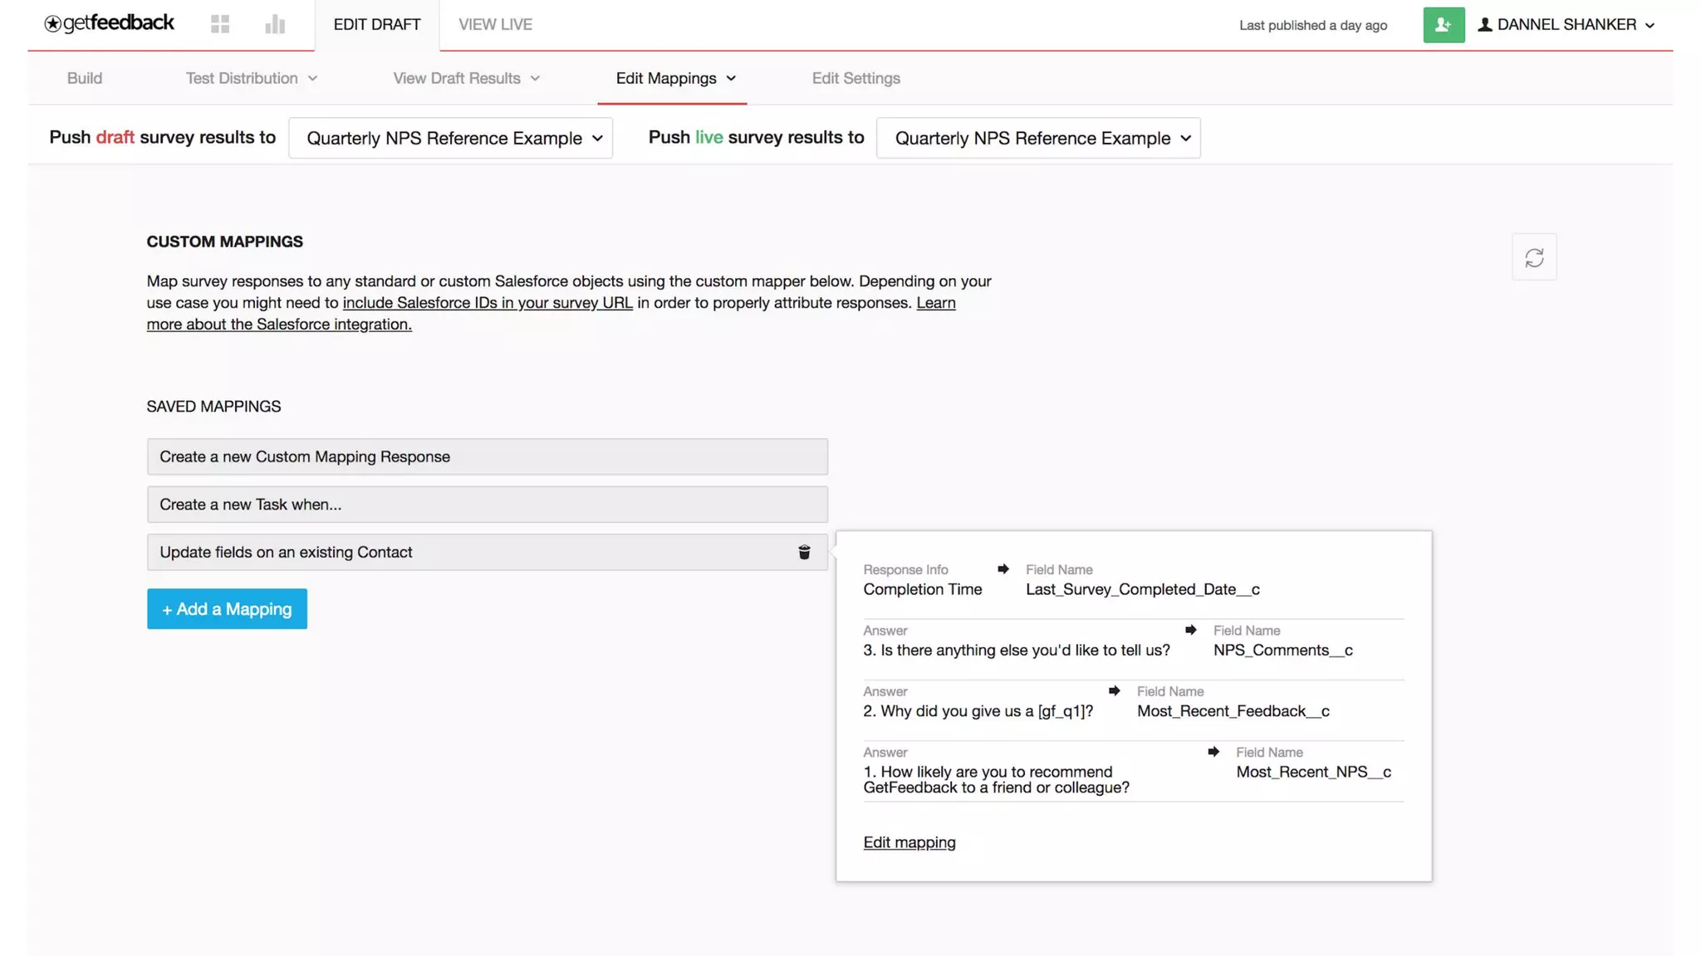Select Create a new Custom Mapping Response
Viewport: 1701px width, 956px height.
click(x=488, y=456)
